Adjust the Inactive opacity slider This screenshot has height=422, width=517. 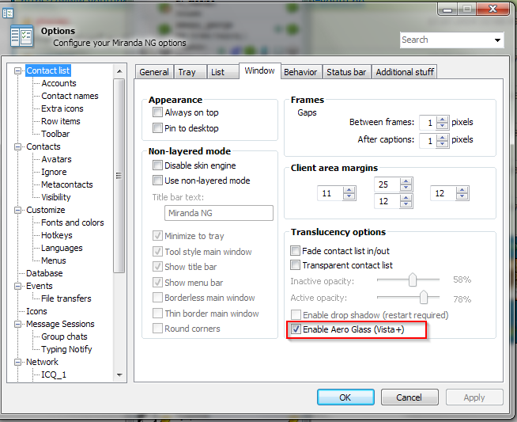[x=412, y=280]
